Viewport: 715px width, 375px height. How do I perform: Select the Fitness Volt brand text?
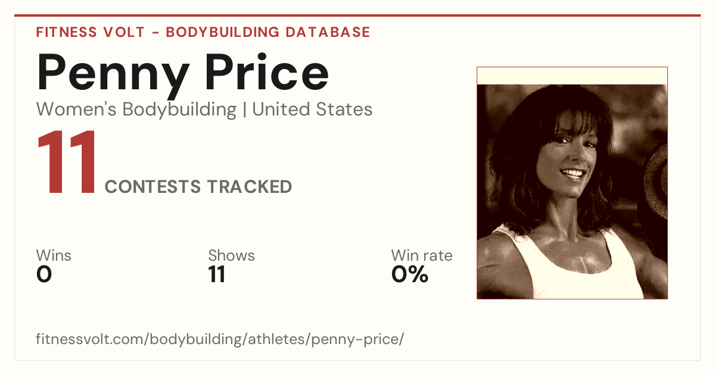[90, 32]
